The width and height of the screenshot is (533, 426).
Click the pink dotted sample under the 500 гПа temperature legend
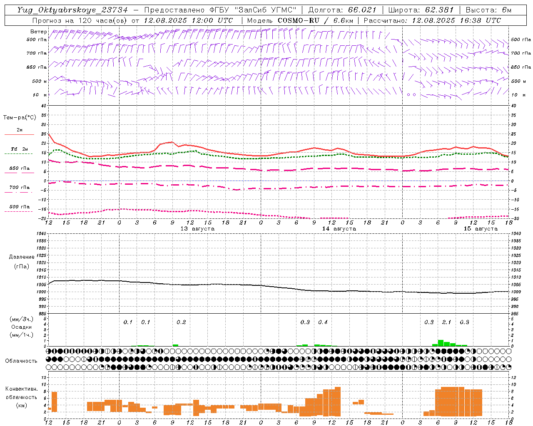tap(18, 212)
